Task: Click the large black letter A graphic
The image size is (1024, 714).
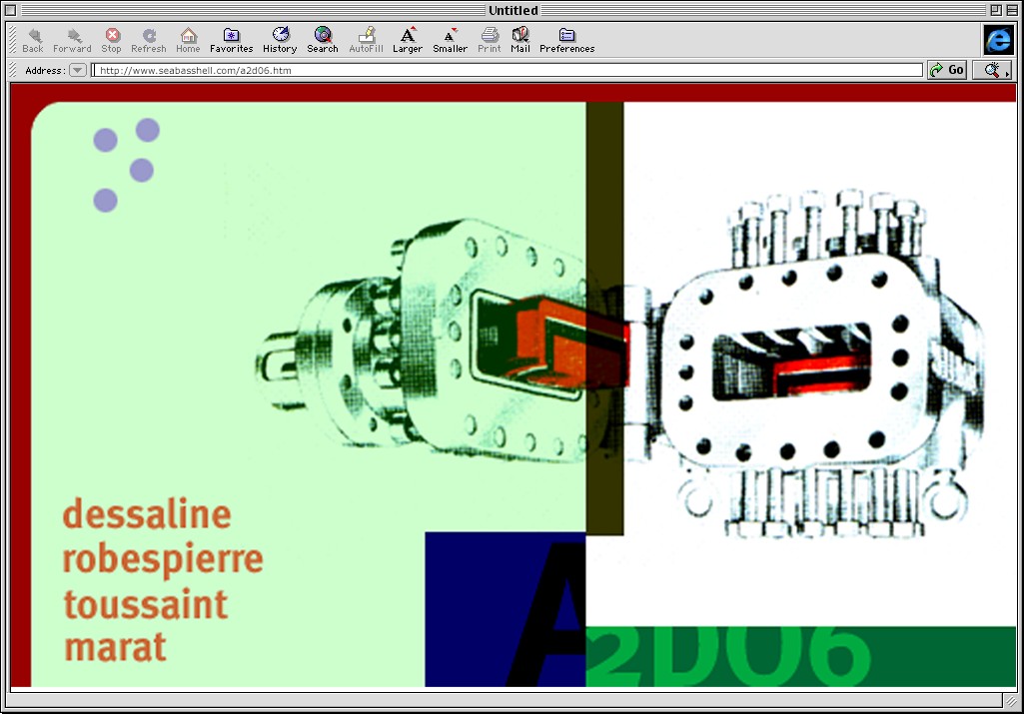Action: click(547, 613)
